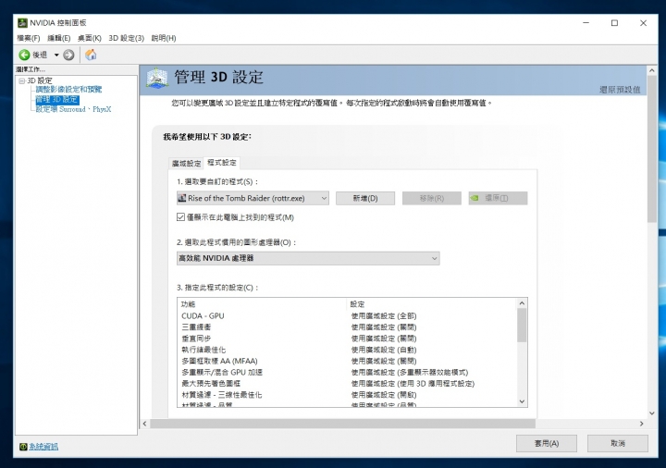Toggle 僅顯示在此電腦上找到的程式 checkbox
This screenshot has height=468, width=666.
coord(180,217)
